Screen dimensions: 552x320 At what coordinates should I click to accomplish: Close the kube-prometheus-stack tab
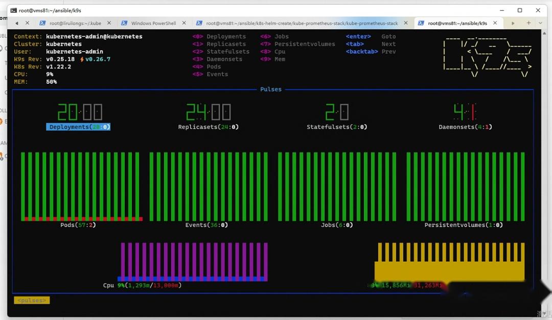coord(406,23)
